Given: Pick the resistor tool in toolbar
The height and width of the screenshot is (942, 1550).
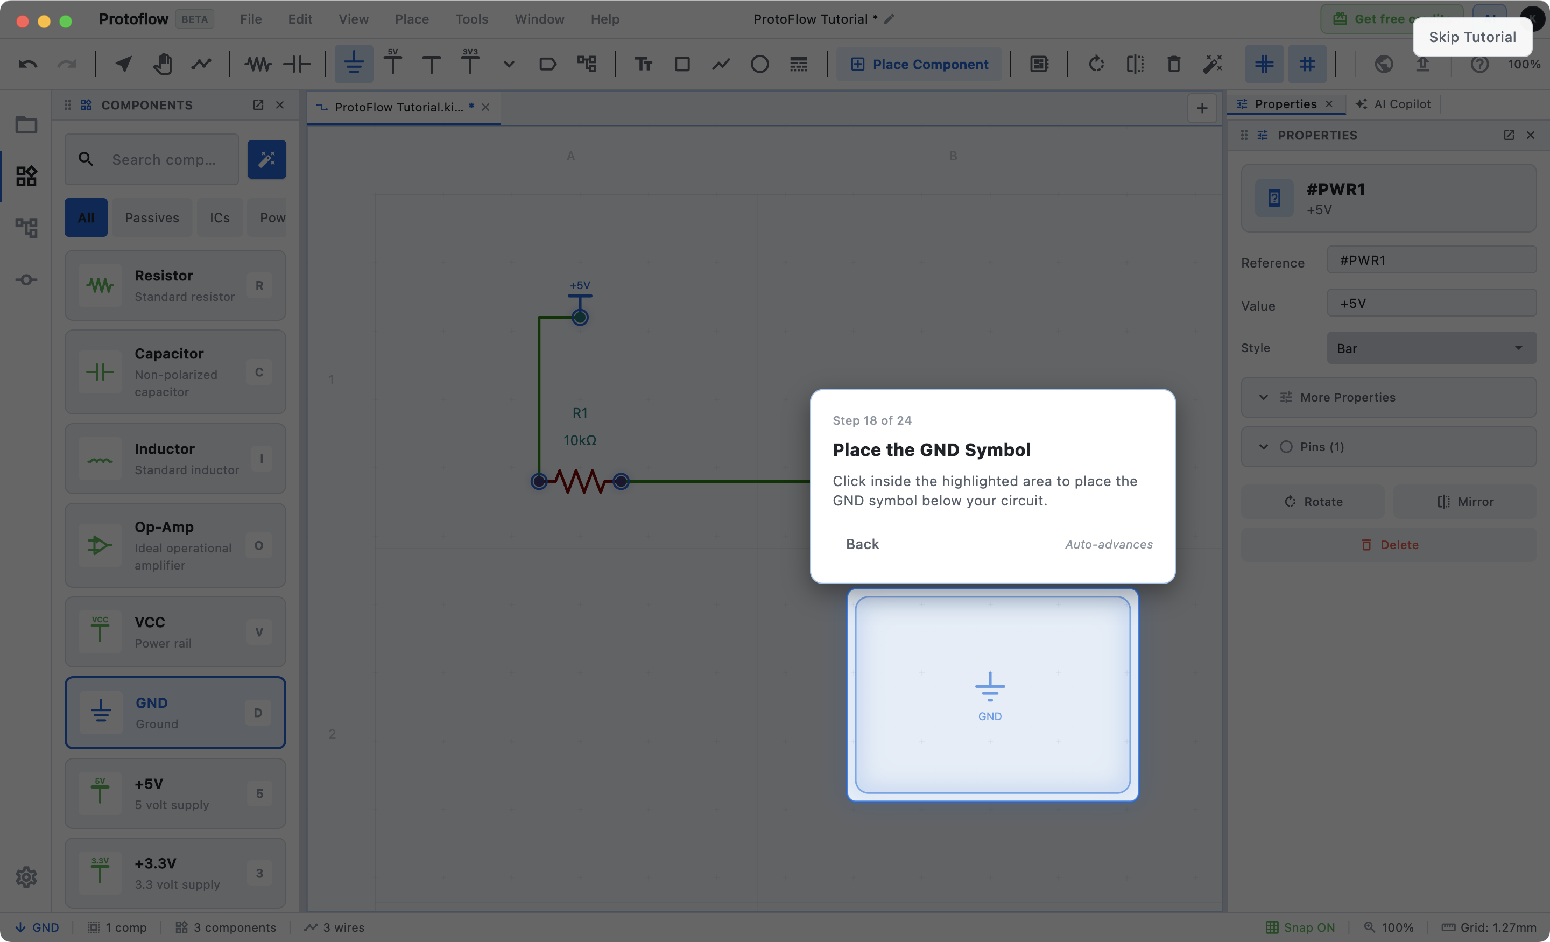Looking at the screenshot, I should (x=258, y=64).
